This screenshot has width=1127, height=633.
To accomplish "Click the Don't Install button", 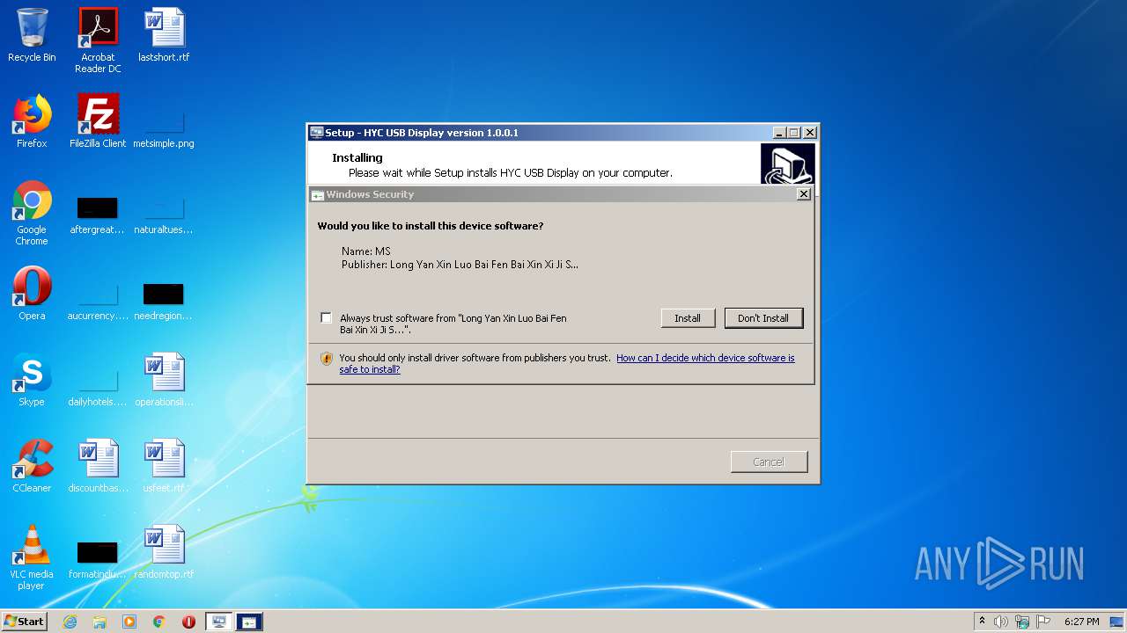I will [763, 318].
